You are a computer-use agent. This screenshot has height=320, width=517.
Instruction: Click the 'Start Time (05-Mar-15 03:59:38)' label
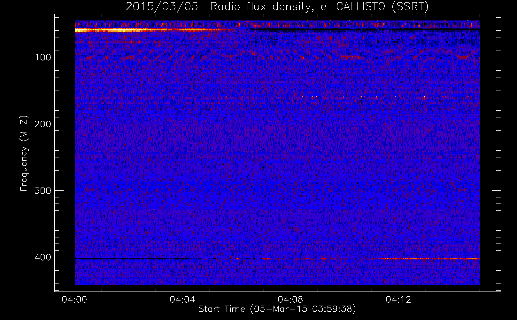pyautogui.click(x=277, y=309)
